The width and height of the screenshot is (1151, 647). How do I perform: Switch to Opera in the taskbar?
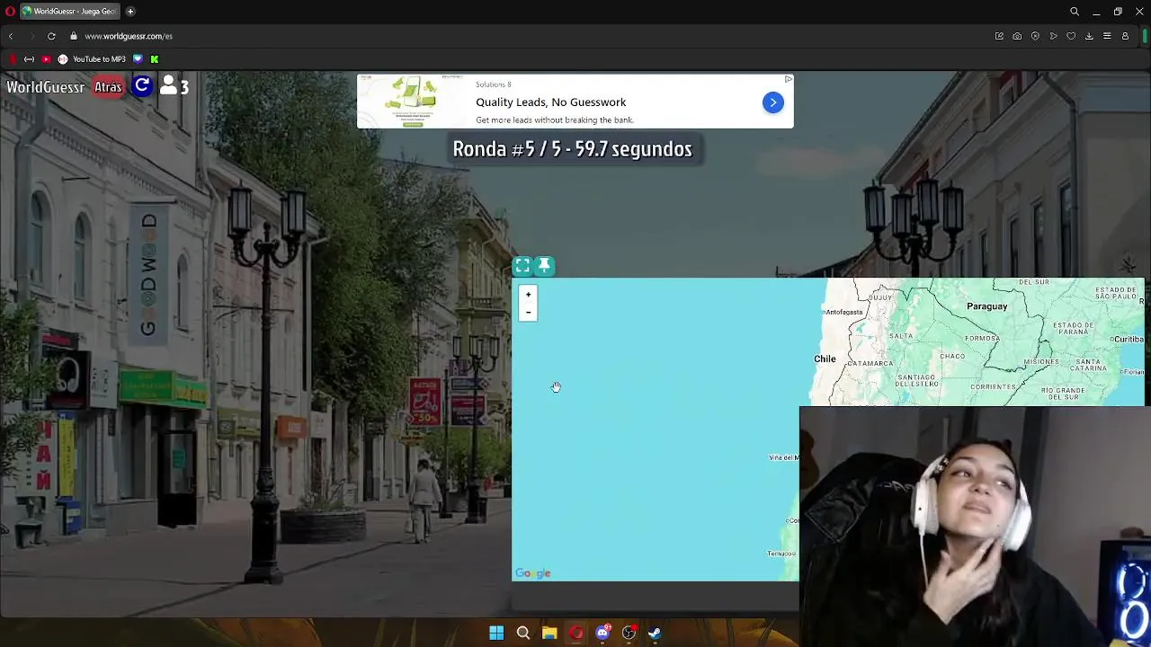pos(575,634)
